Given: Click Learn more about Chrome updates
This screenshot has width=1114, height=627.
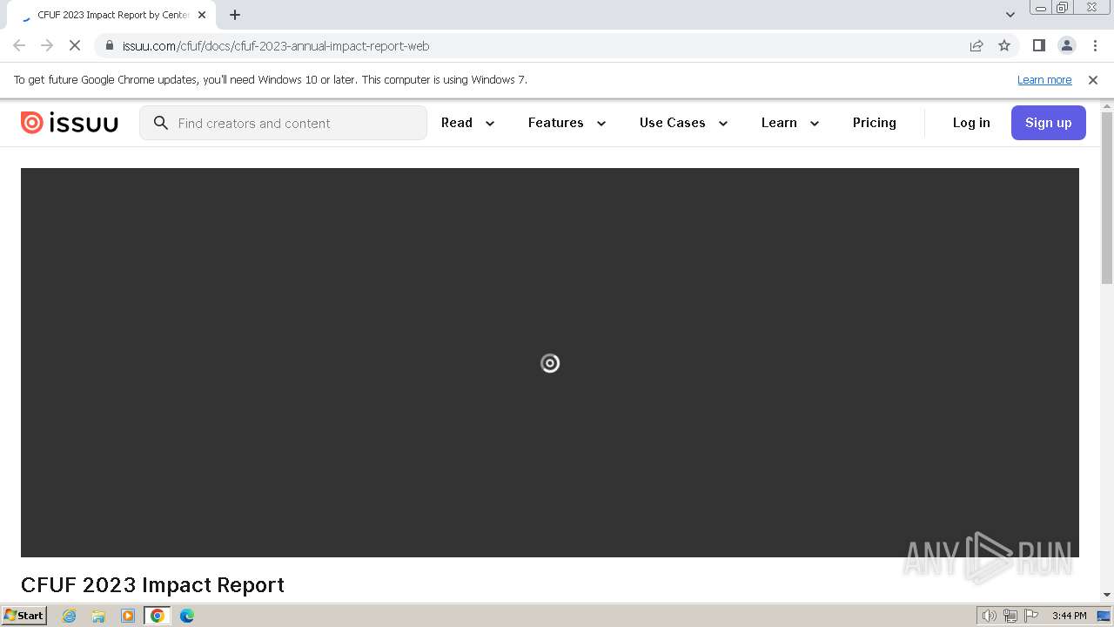Looking at the screenshot, I should [1044, 79].
